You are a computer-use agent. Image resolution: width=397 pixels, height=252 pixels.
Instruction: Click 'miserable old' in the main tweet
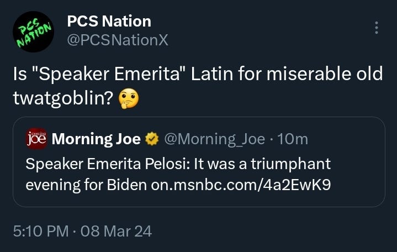[325, 74]
